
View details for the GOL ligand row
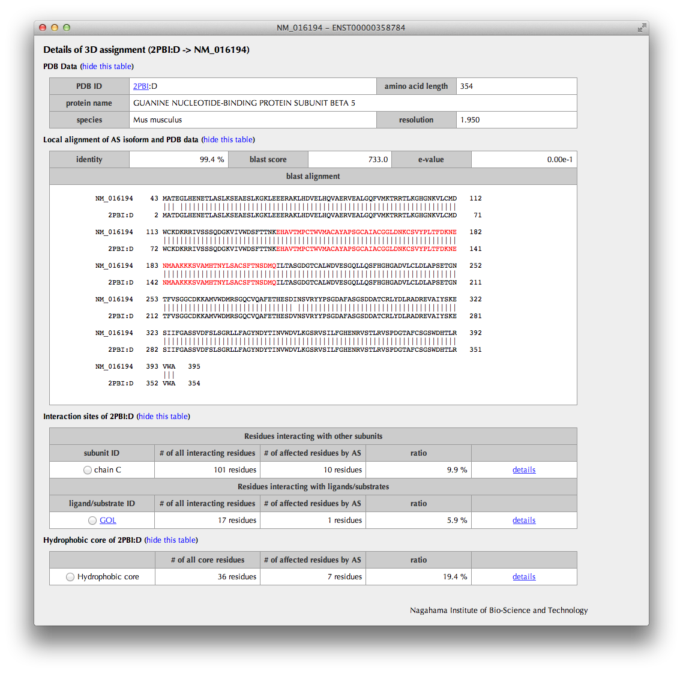point(523,521)
